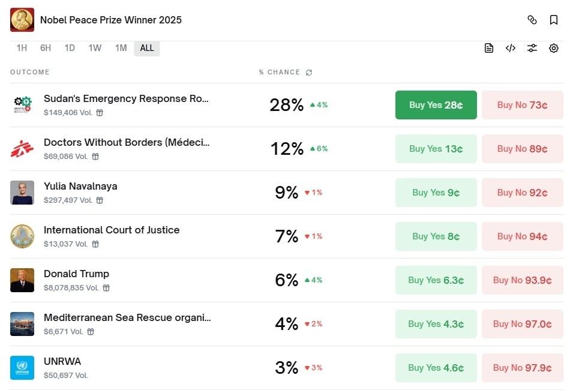Switch to the 1W time range
573x390 pixels.
click(x=95, y=48)
